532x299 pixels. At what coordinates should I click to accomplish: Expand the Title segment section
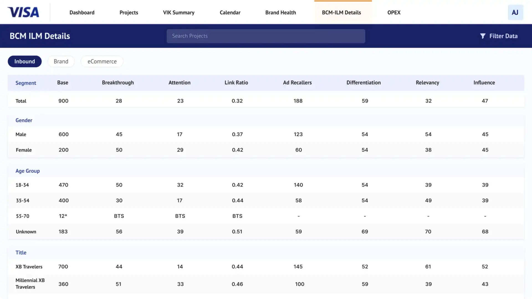pyautogui.click(x=21, y=252)
